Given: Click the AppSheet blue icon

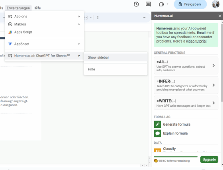Looking at the screenshot, I should click(x=10, y=44).
